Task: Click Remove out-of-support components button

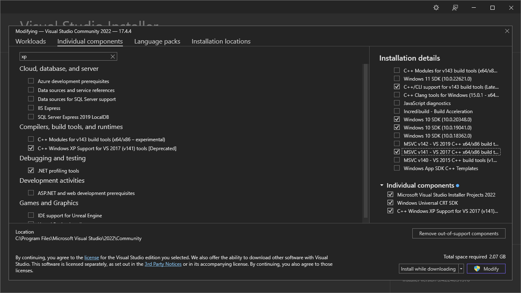Action: pos(459,233)
